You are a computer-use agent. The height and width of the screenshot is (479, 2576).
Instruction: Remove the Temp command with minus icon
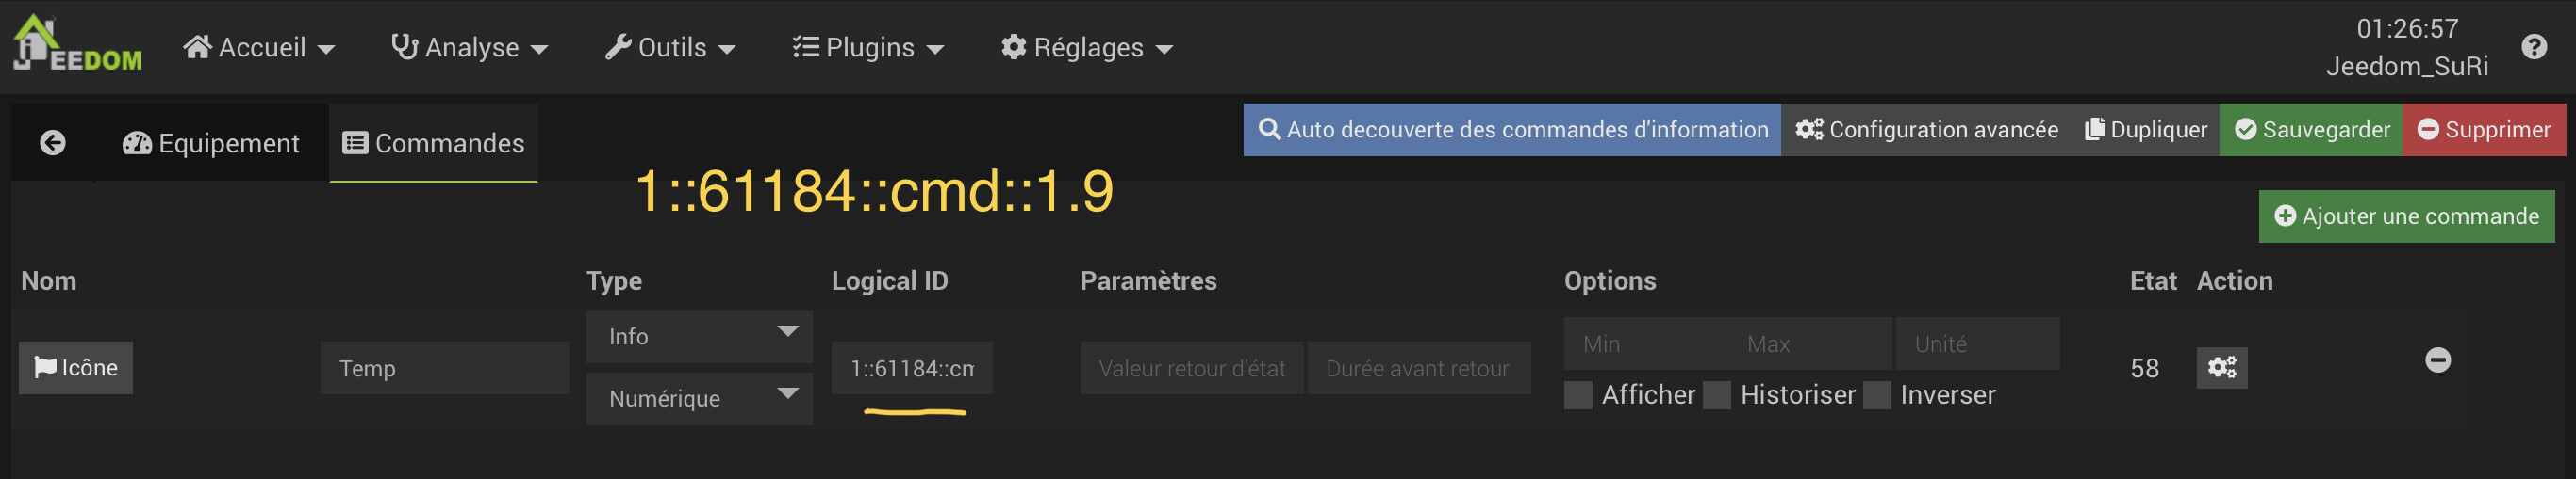coord(2438,360)
